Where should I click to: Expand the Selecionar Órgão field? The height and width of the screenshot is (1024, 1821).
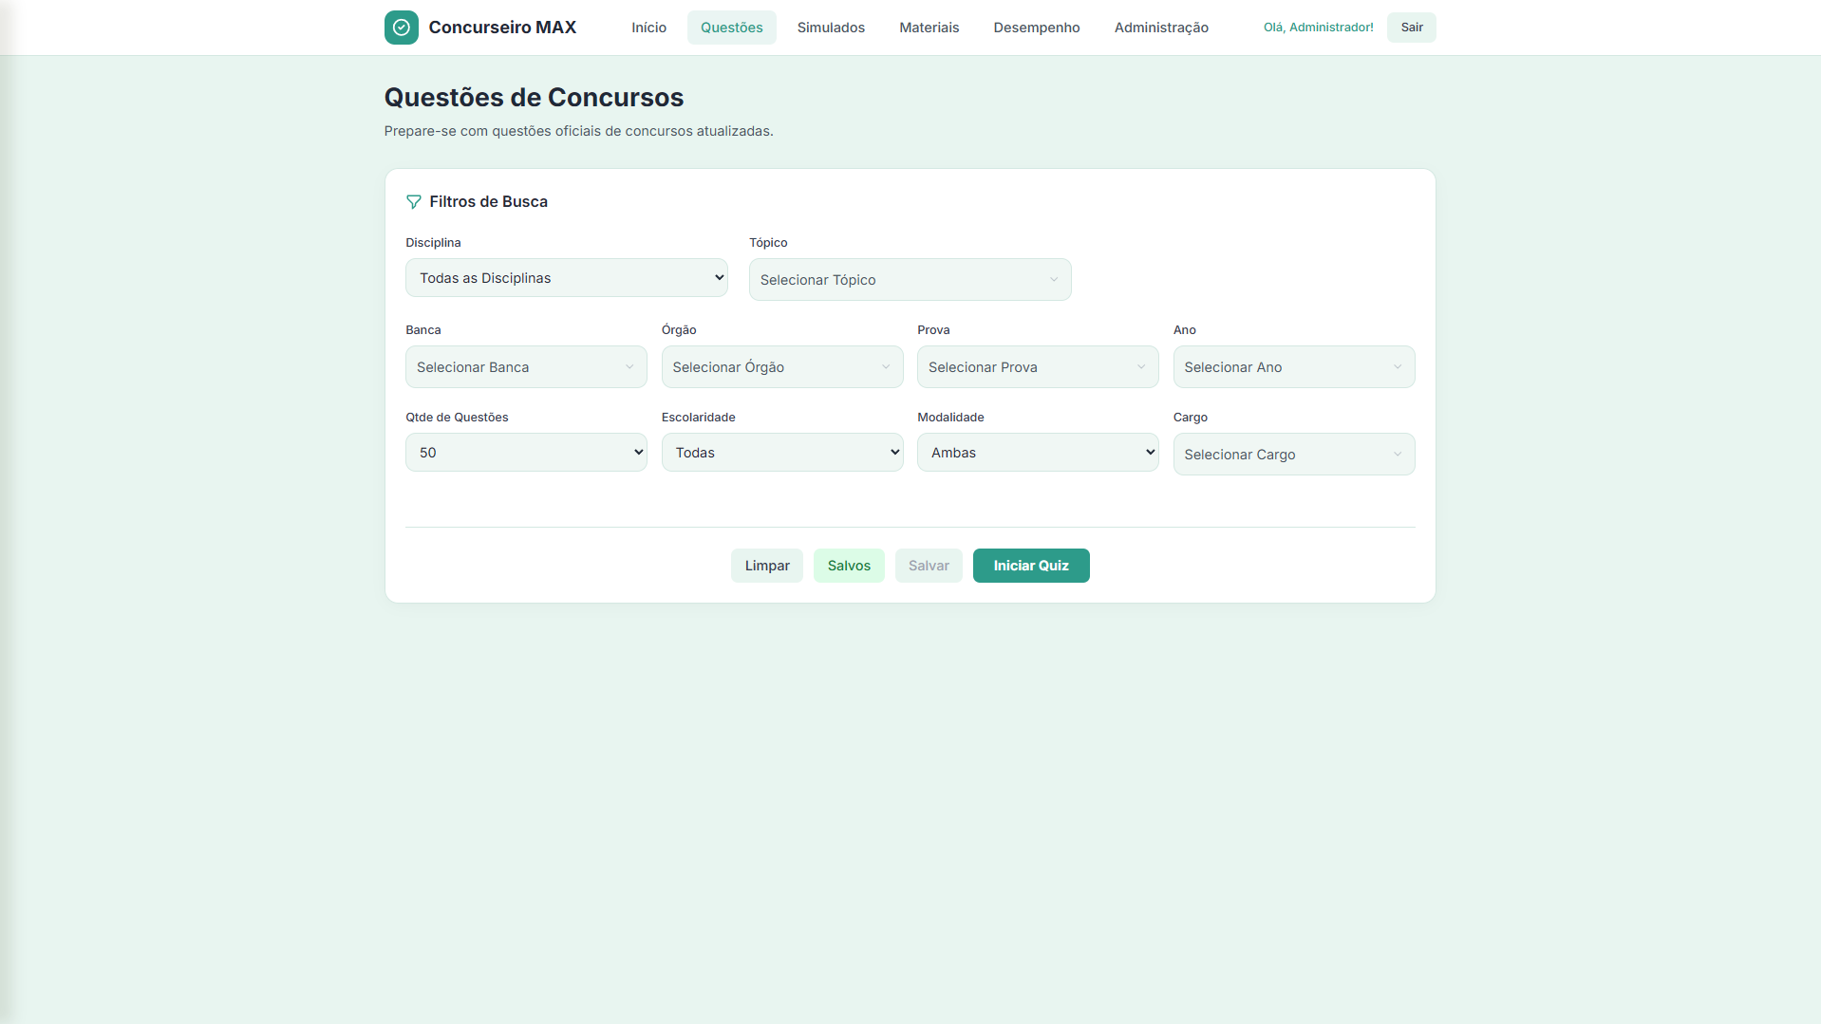[x=781, y=367]
